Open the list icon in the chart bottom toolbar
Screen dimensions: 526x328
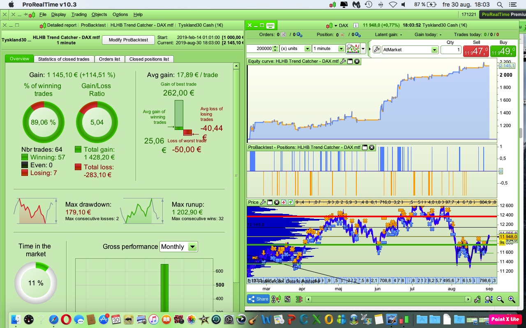click(287, 299)
